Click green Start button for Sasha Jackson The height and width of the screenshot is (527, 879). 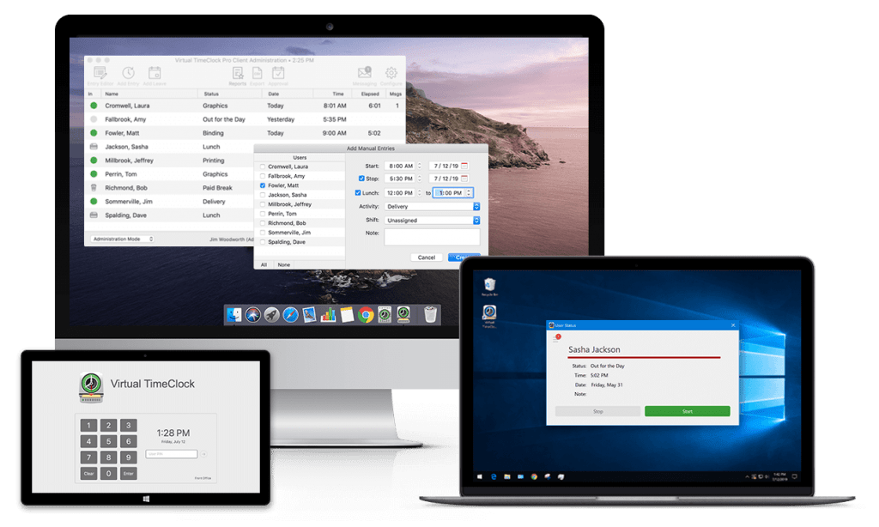pyautogui.click(x=688, y=411)
